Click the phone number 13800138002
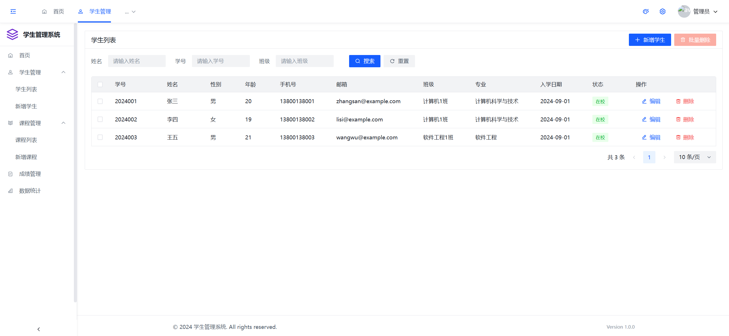The image size is (729, 336). [x=297, y=119]
